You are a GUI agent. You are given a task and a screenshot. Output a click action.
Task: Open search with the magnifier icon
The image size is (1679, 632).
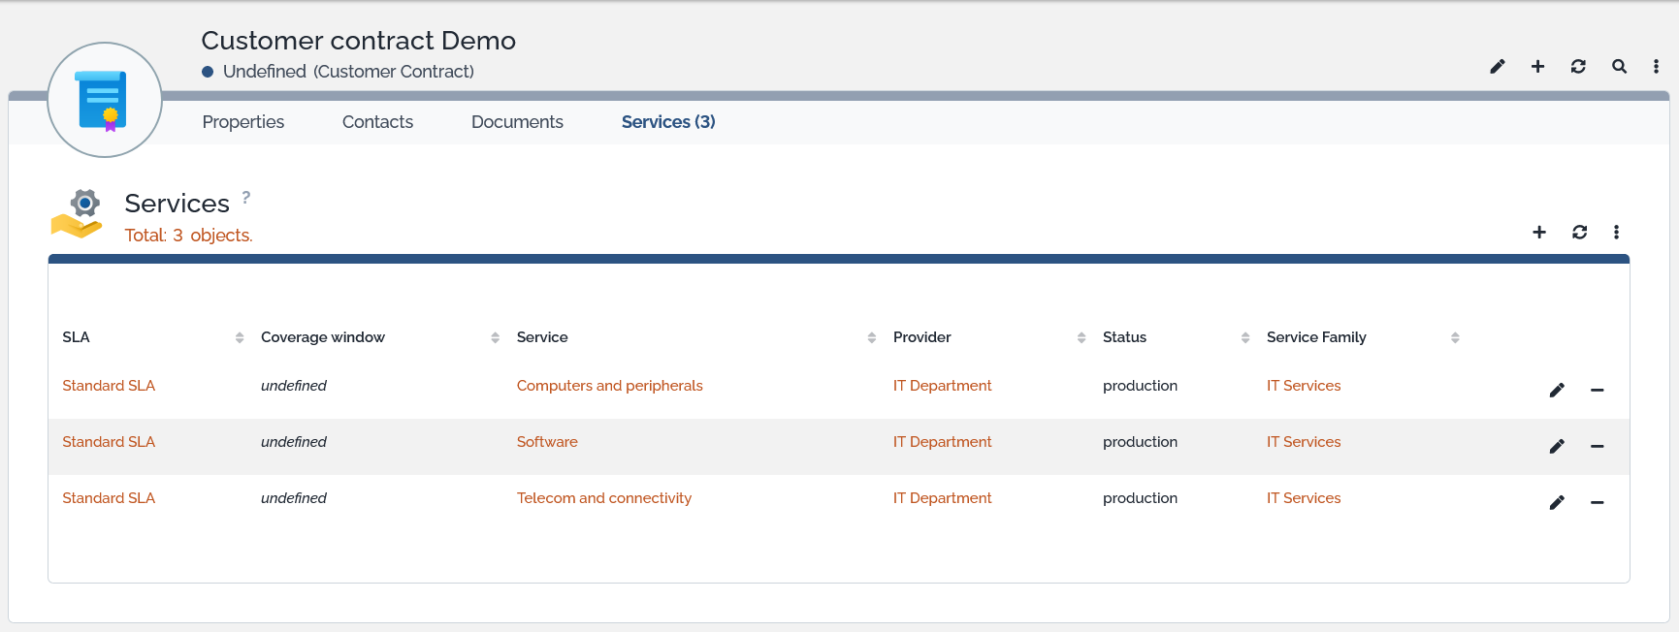(1619, 67)
